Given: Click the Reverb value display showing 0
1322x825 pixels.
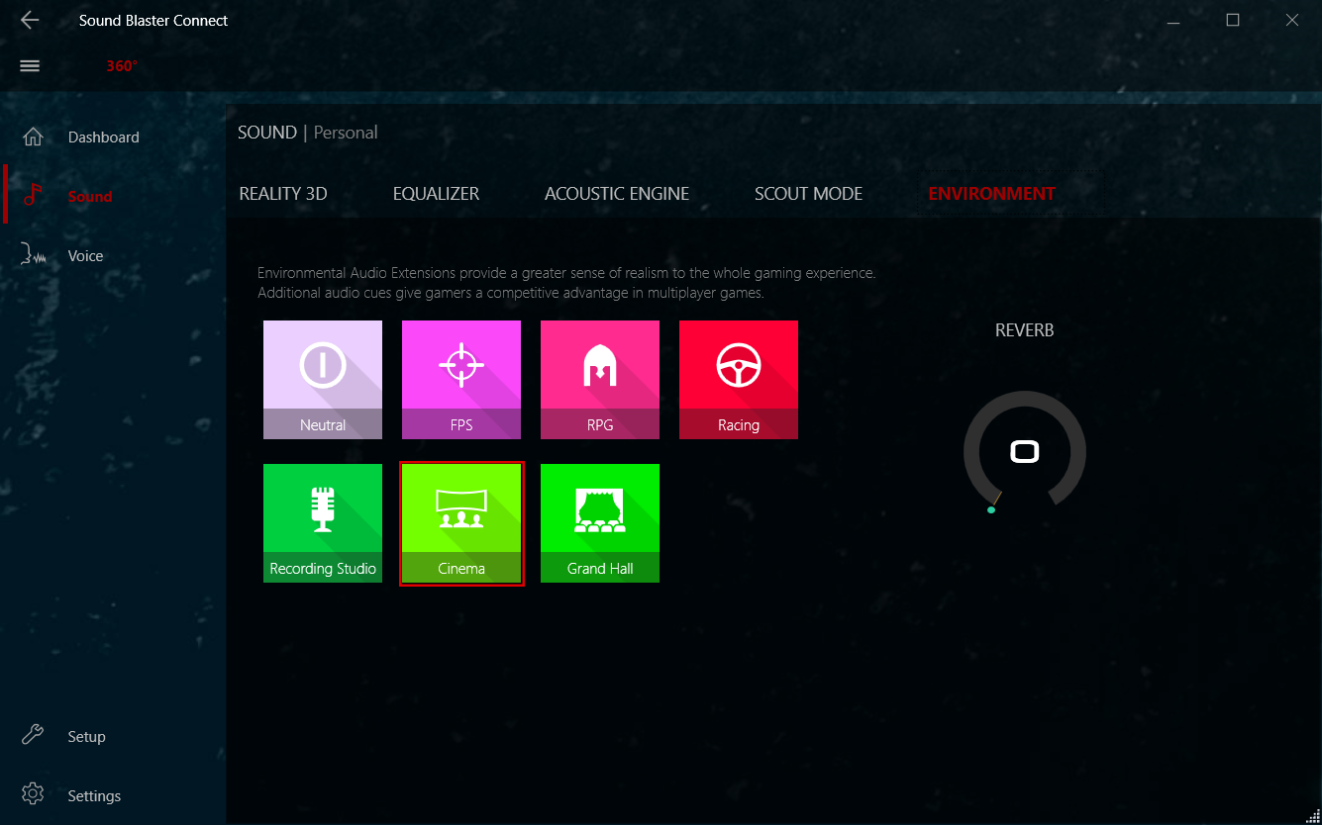Looking at the screenshot, I should [x=1025, y=452].
